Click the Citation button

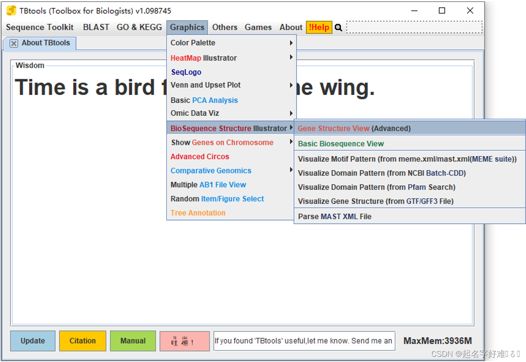point(83,341)
